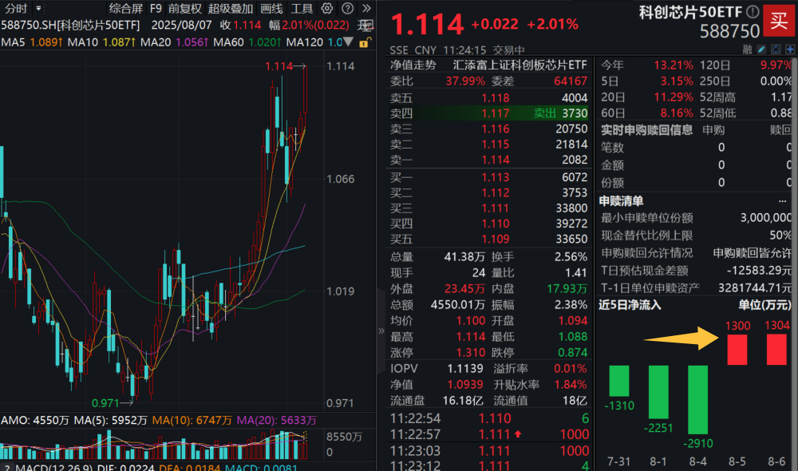
Task: Set a price alert using the bell icon
Action: [x=776, y=49]
